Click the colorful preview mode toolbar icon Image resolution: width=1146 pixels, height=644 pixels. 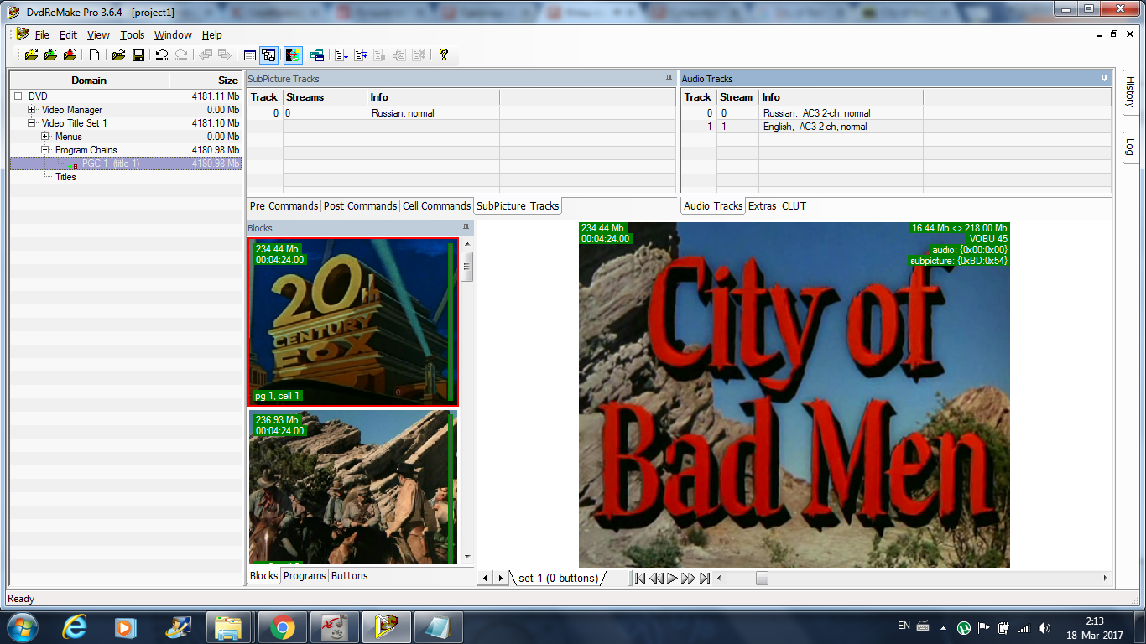point(293,55)
